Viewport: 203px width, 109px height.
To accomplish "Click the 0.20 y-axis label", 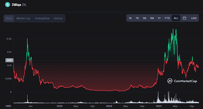I will (x=9, y=39).
